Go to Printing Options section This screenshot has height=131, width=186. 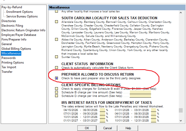(13, 63)
